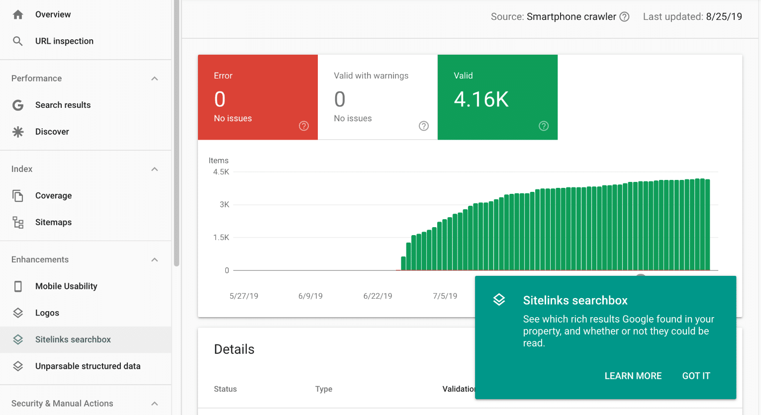The height and width of the screenshot is (415, 761).
Task: Dismiss tooltip with GOT IT button
Action: [x=696, y=376]
